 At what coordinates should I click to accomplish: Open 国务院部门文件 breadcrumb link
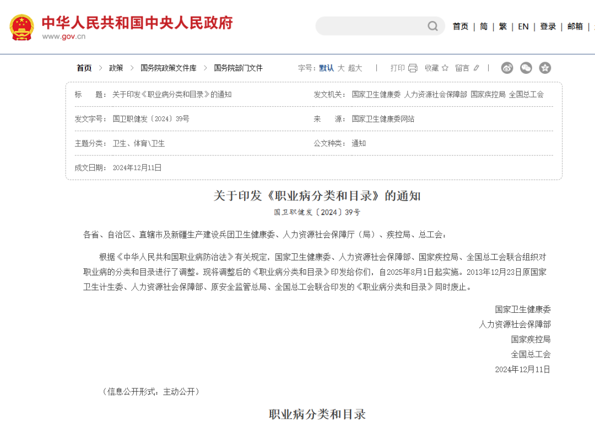click(x=238, y=68)
